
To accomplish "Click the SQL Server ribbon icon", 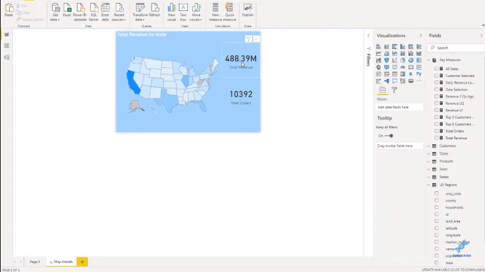I will 94,12.
